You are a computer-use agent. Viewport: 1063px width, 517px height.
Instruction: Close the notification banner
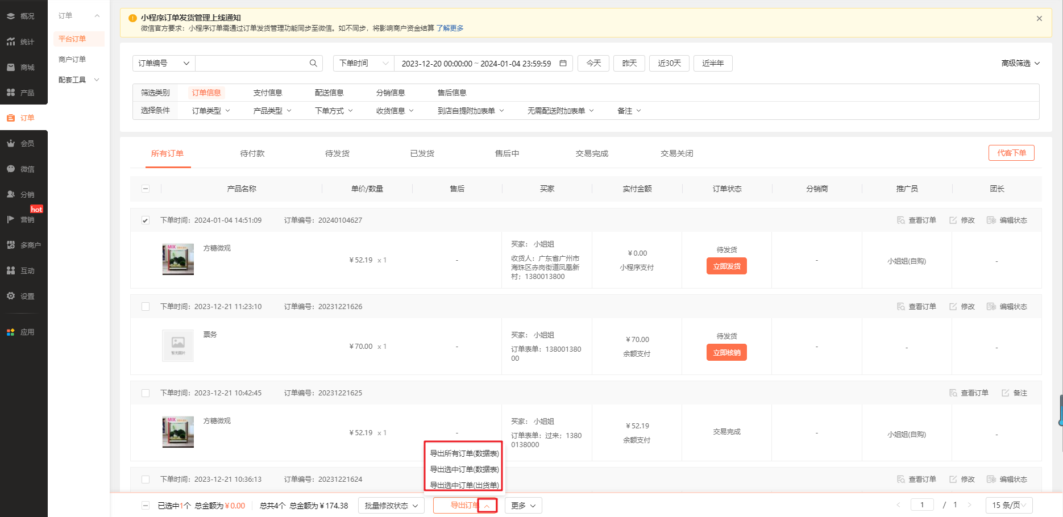pos(1039,18)
